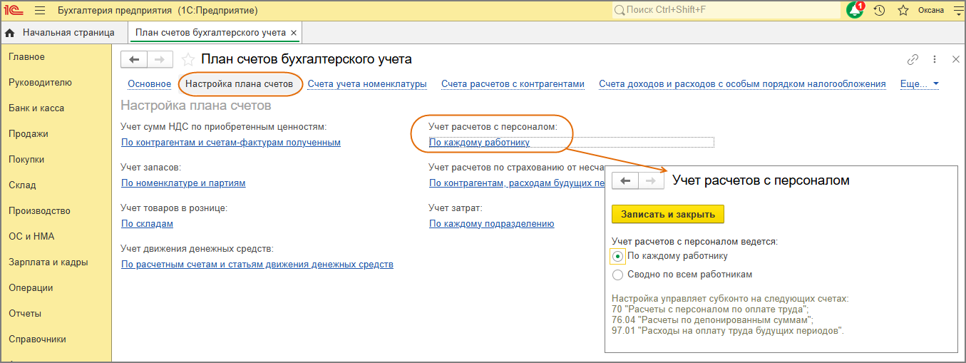Open the 1C main menu hamburger icon
The height and width of the screenshot is (363, 966).
[x=40, y=11]
